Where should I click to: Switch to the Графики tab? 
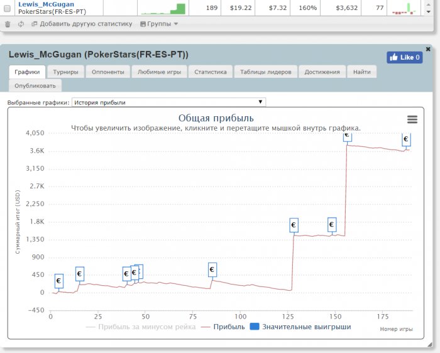[x=27, y=72]
